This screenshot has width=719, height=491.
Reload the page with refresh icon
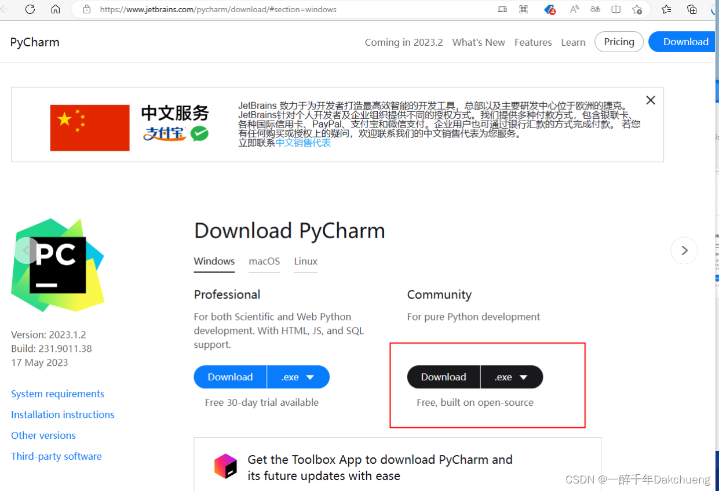pos(30,9)
